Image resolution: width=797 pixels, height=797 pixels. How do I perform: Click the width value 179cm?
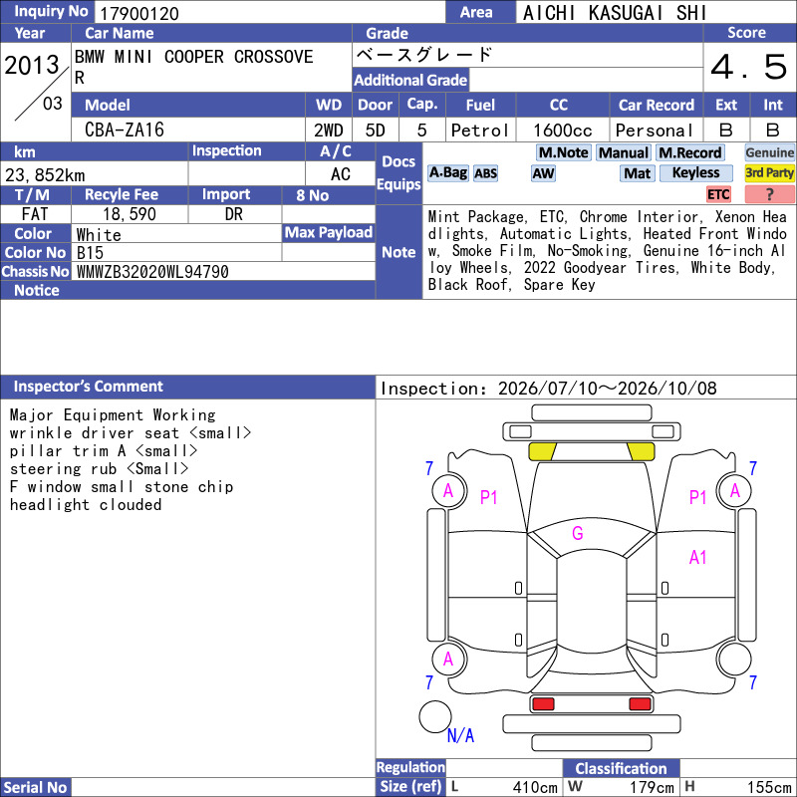tap(653, 787)
